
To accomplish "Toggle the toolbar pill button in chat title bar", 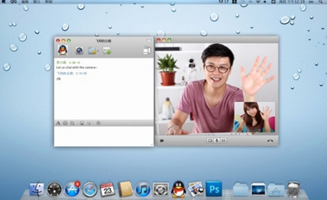I will (149, 41).
